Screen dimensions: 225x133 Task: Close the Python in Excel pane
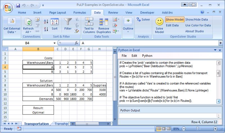pos(220,50)
